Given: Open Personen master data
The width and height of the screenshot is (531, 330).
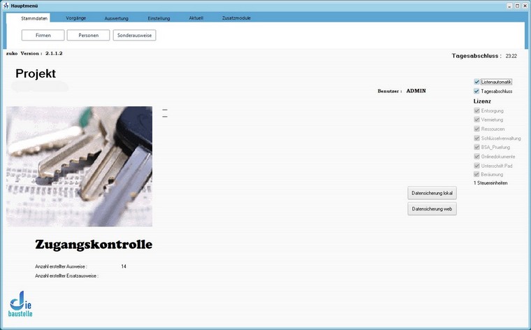Looking at the screenshot, I should 88,35.
